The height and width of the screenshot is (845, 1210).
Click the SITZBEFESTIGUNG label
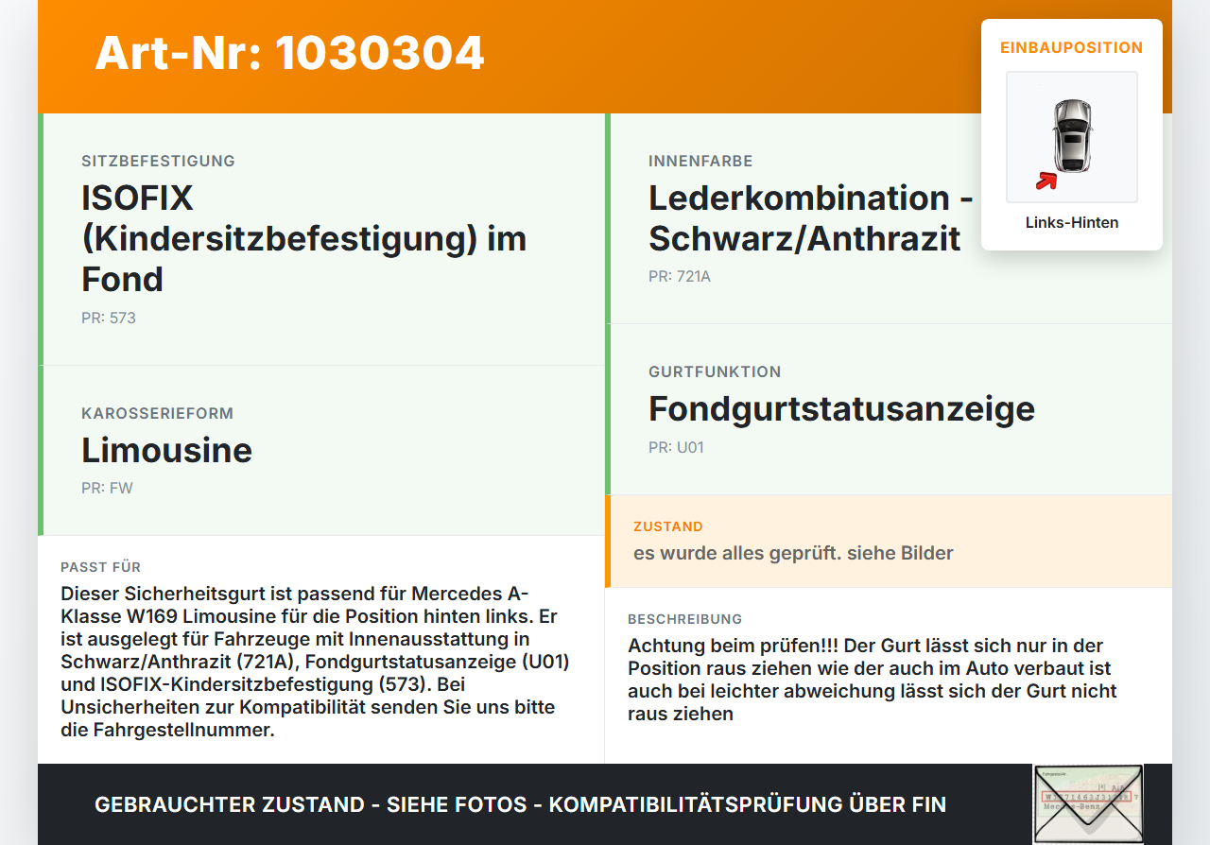pyautogui.click(x=158, y=161)
